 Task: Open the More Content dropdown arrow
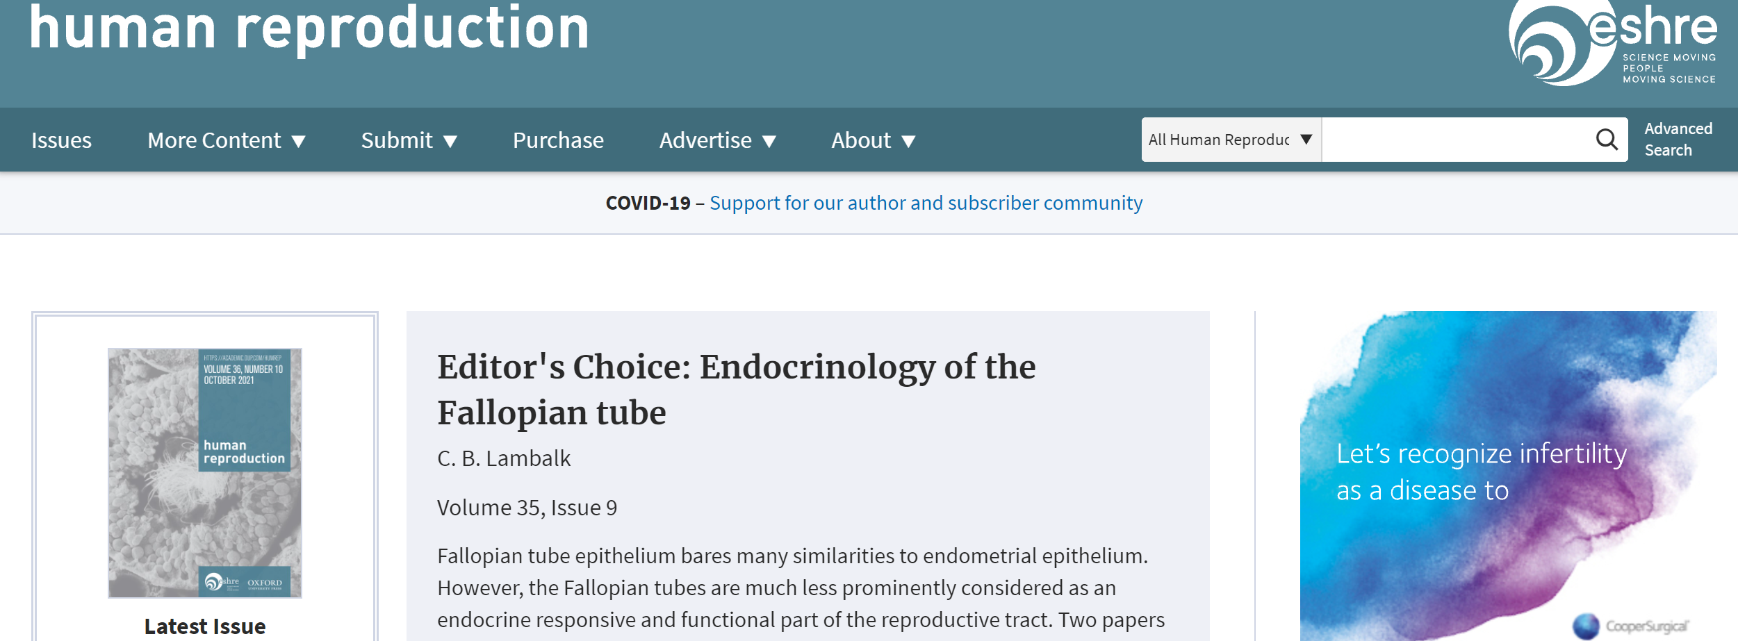[299, 142]
